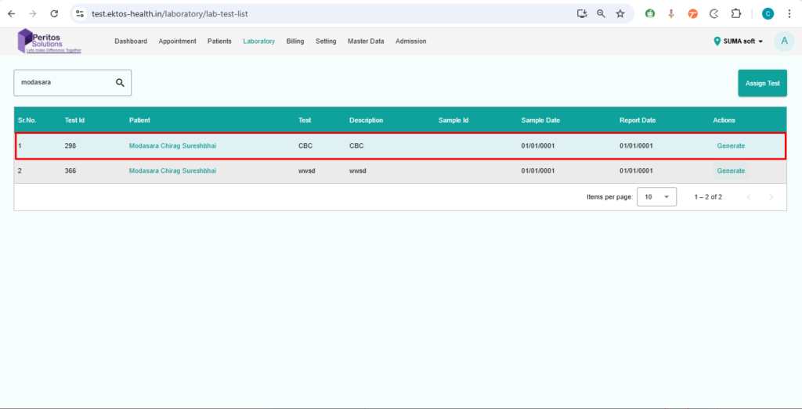The height and width of the screenshot is (409, 802).
Task: Open the browser zoom magnifier icon
Action: click(601, 14)
